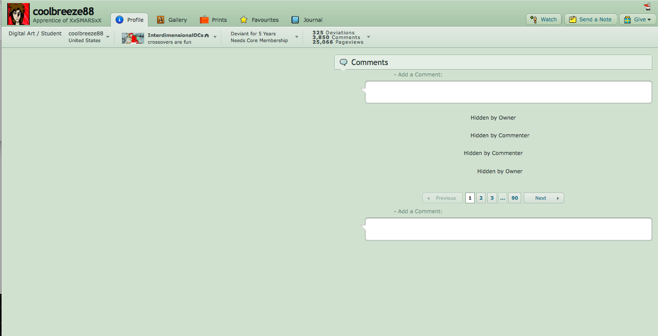Expand the coolbreeze88 United States dropdown arrow

pos(108,37)
